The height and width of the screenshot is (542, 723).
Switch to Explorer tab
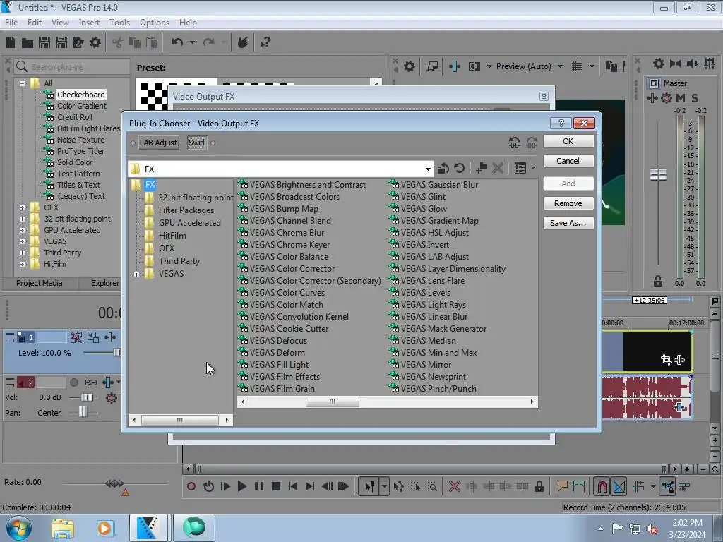[x=104, y=283]
